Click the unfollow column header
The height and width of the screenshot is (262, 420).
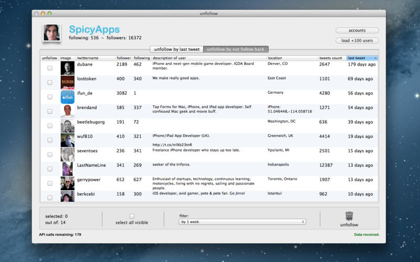49,58
